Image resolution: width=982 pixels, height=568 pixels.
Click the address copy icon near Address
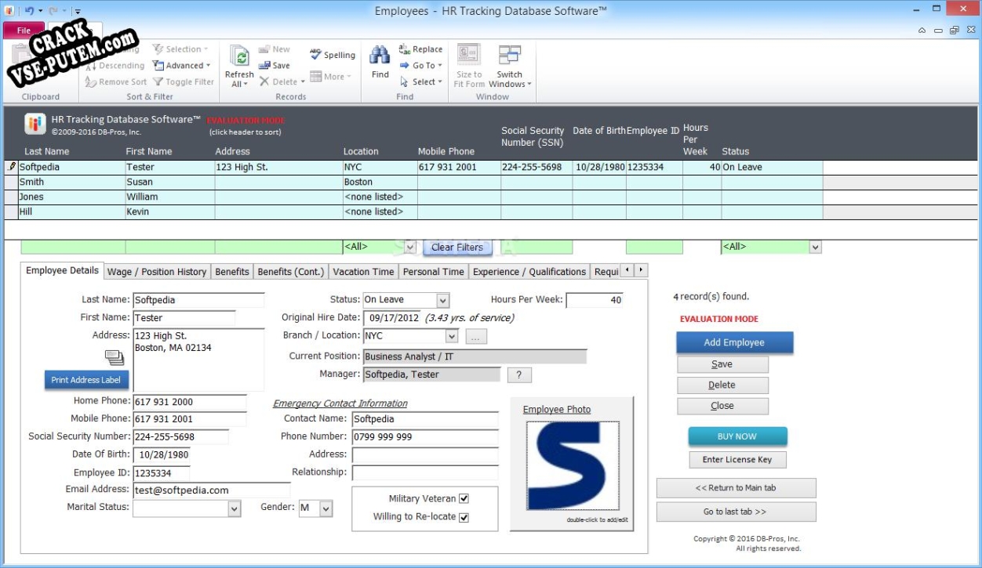115,357
